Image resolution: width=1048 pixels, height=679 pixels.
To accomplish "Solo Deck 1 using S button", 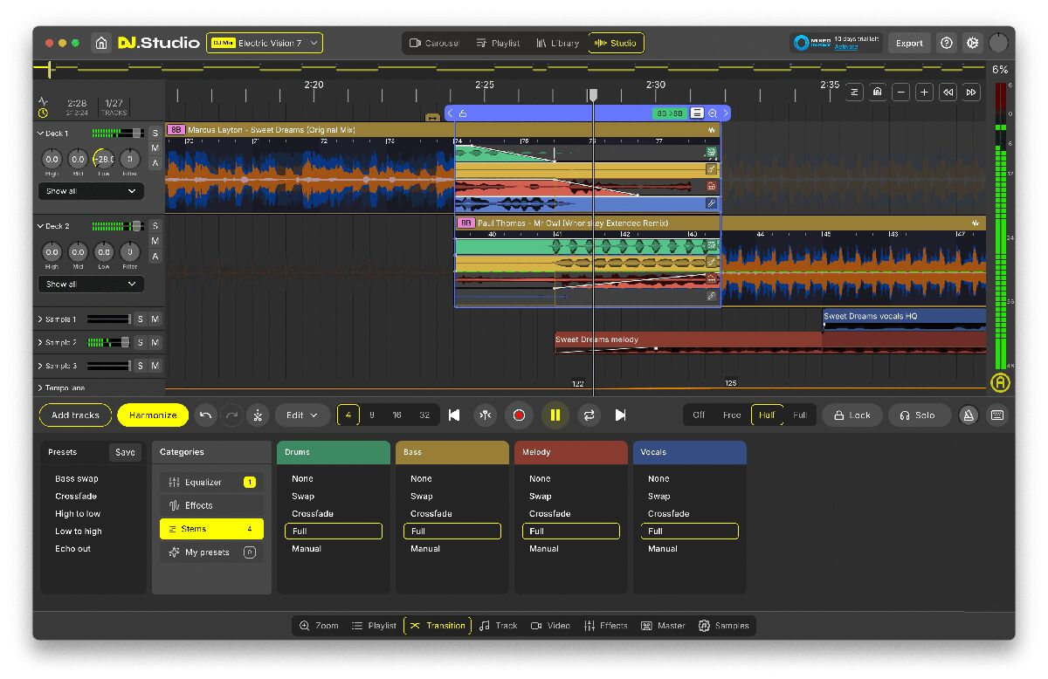I will 155,133.
